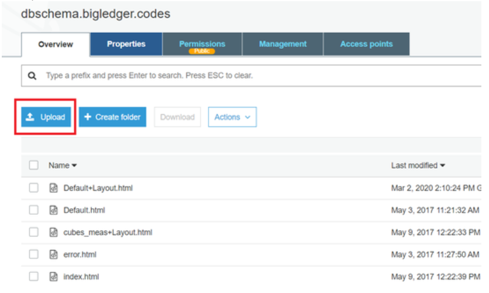Click the Default.html file icon
489x293 pixels.
pyautogui.click(x=53, y=210)
